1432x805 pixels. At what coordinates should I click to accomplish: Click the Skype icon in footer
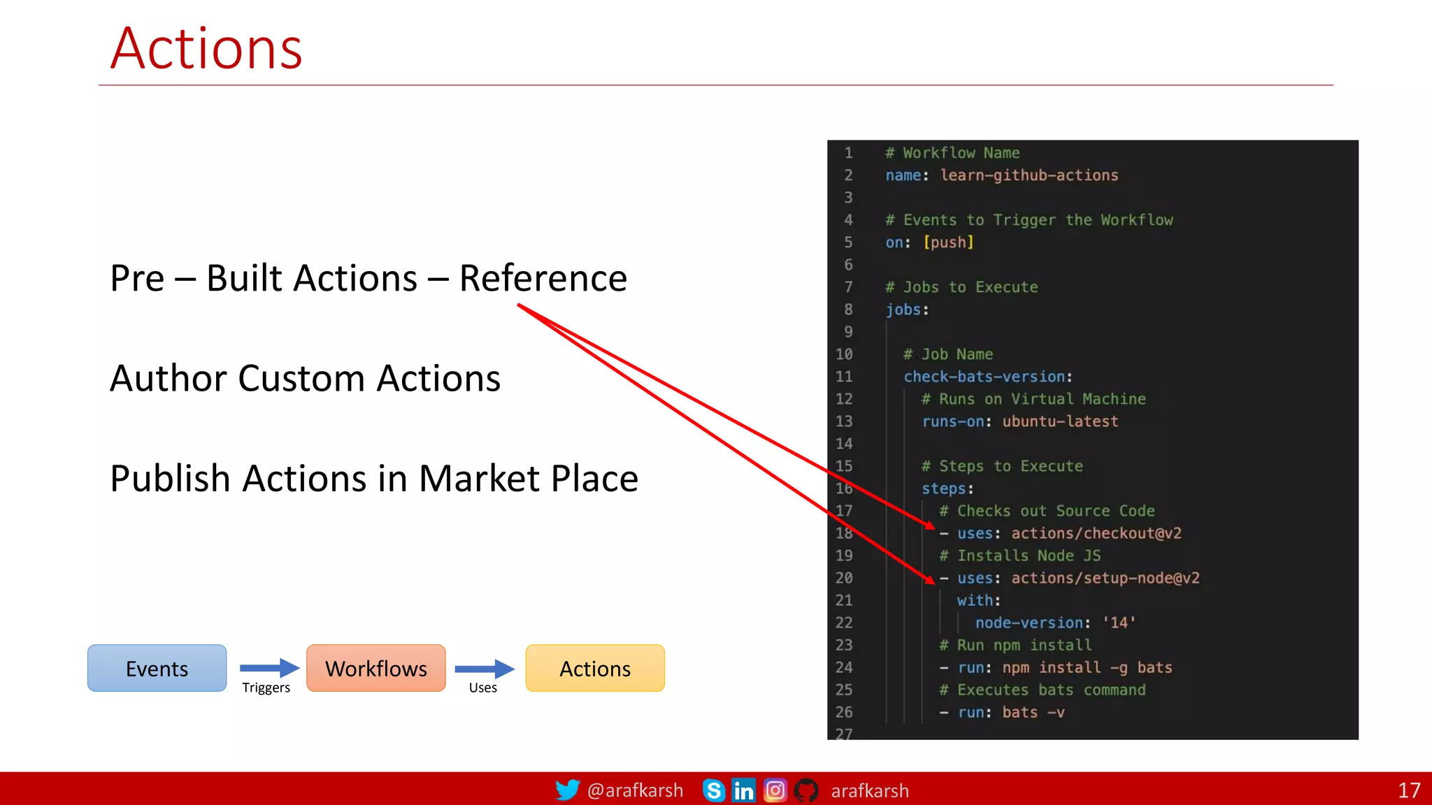714,790
